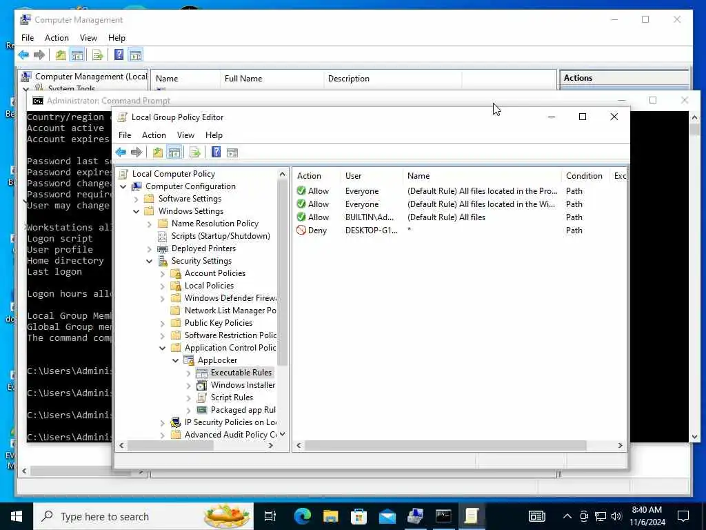
Task: Open Action menu in Group Policy Editor
Action: 154,135
